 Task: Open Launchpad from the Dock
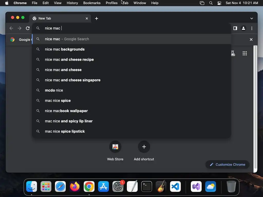click(x=46, y=186)
